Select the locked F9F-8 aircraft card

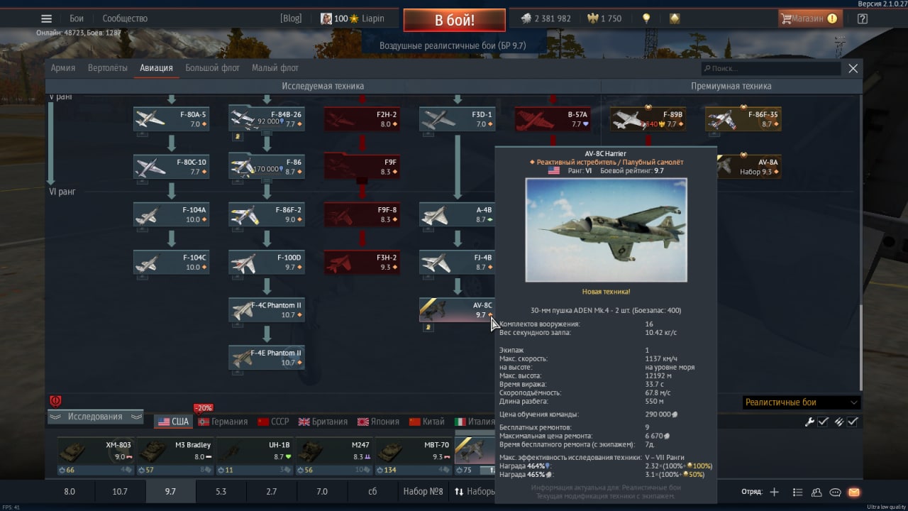362,214
